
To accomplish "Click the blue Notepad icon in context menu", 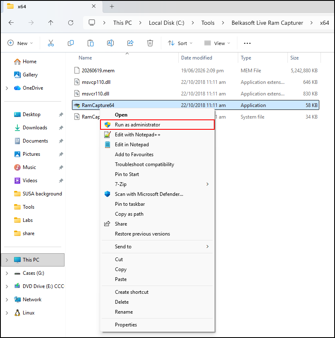I will click(108, 145).
